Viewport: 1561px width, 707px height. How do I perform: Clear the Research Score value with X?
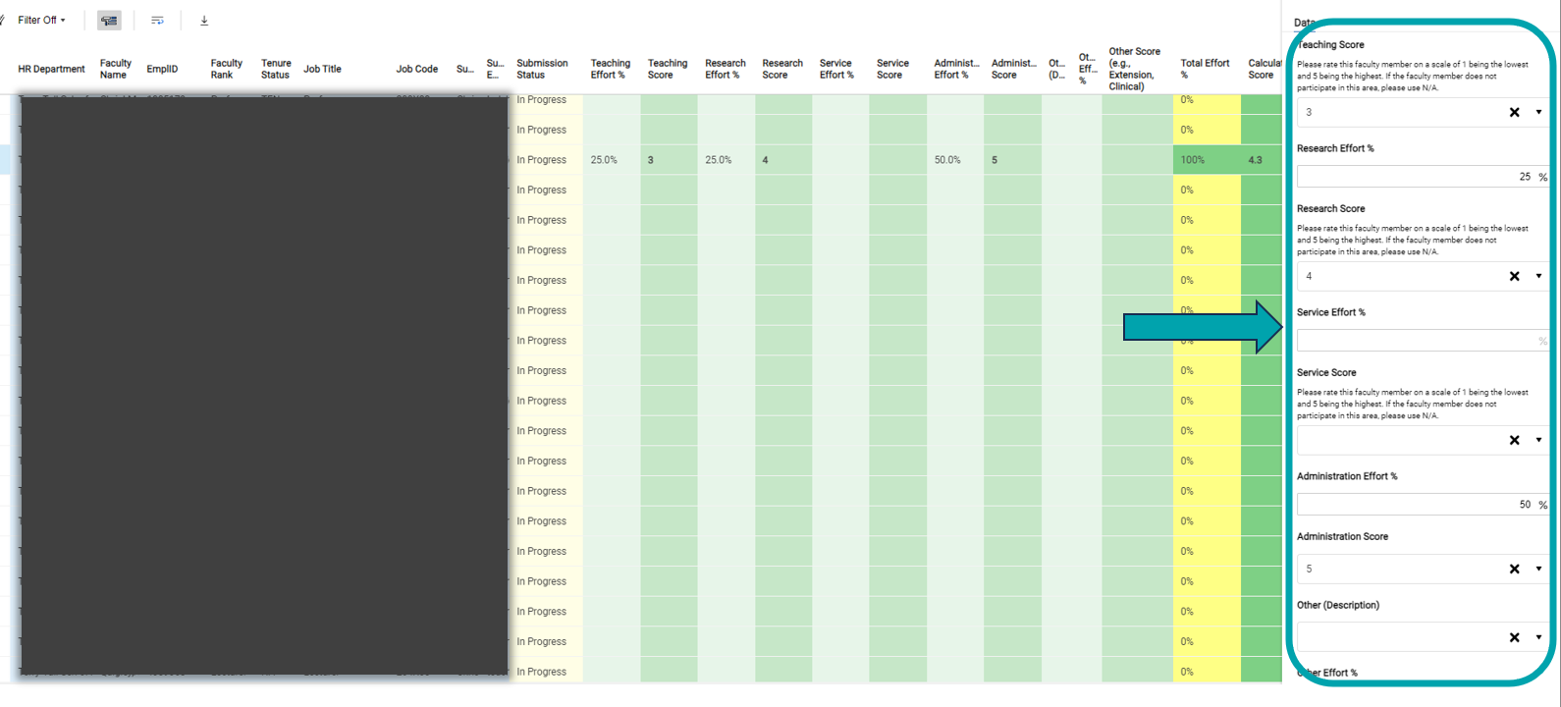1514,276
